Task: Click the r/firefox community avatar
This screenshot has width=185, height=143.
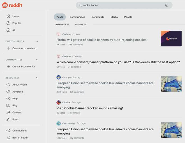Action: (59, 102)
